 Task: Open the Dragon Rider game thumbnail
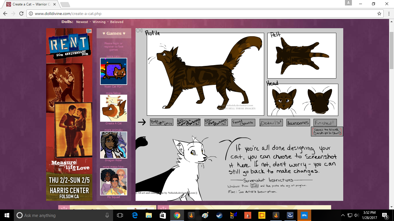(114, 145)
